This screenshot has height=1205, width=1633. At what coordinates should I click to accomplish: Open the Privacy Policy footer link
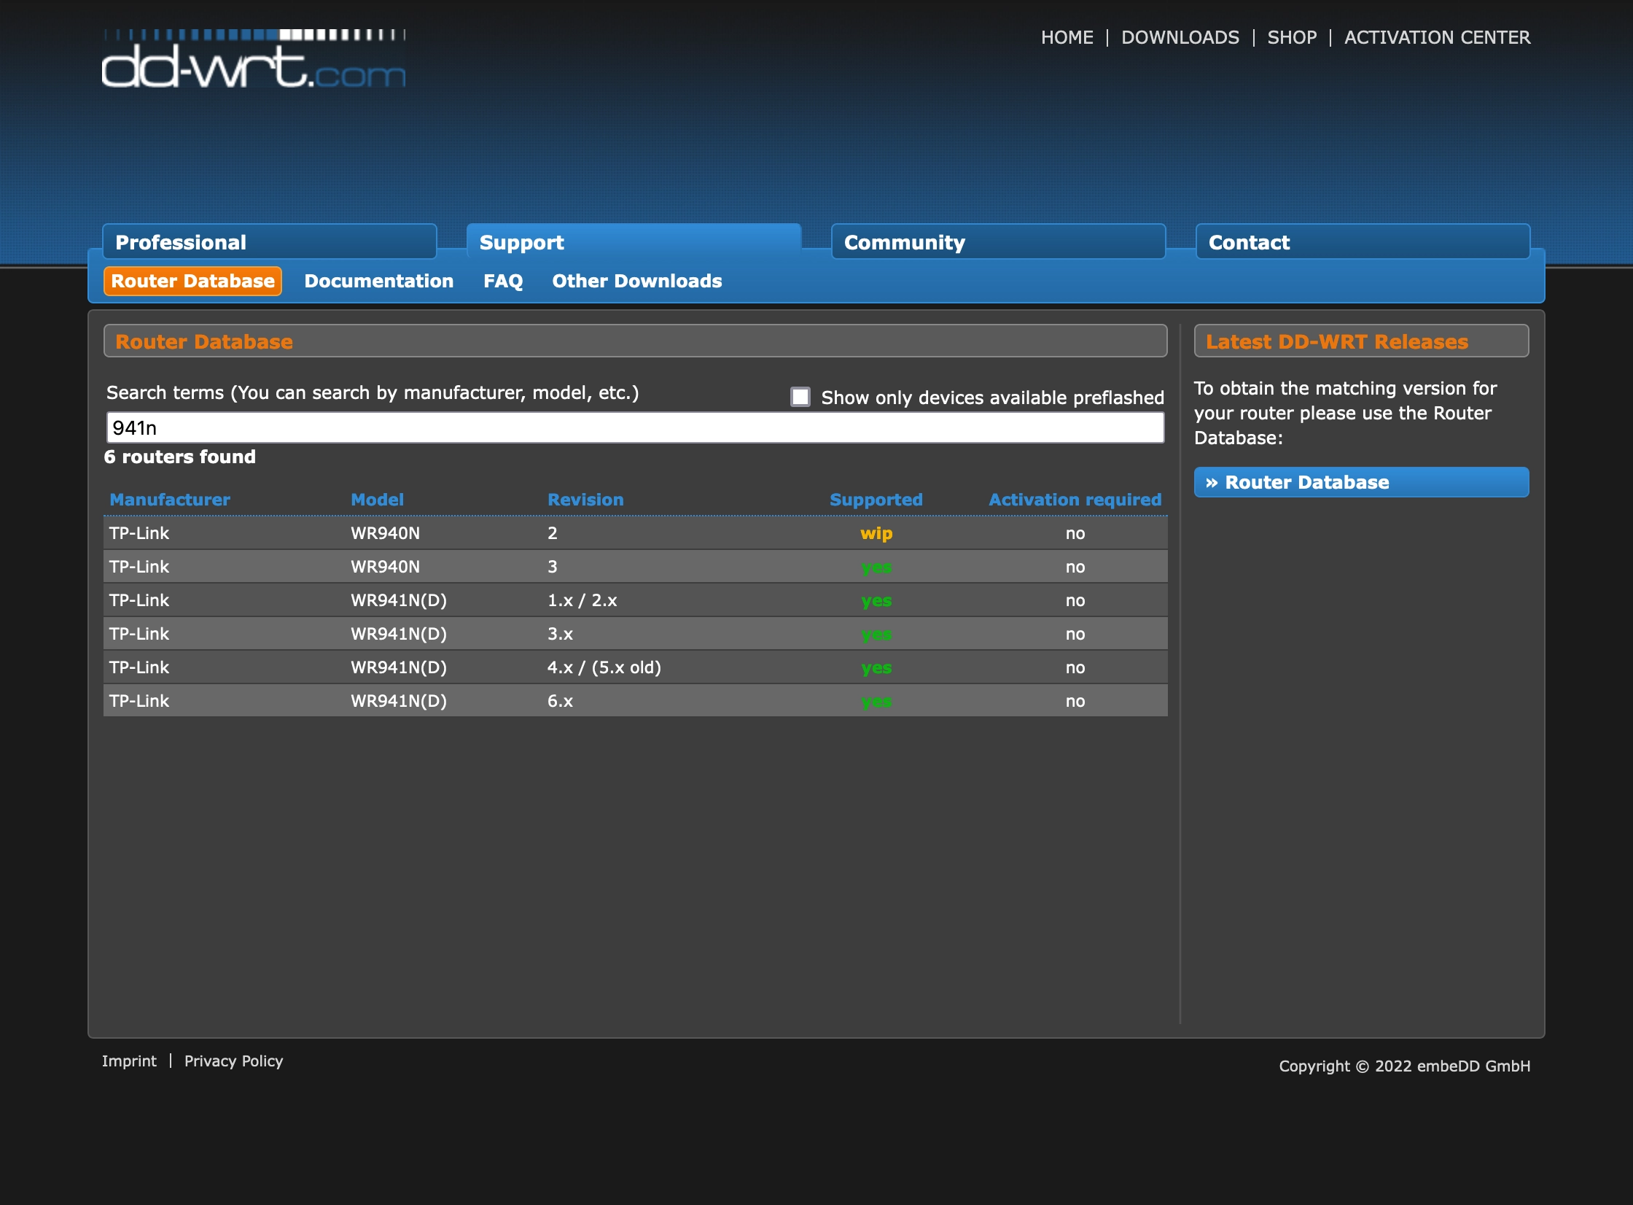coord(233,1061)
